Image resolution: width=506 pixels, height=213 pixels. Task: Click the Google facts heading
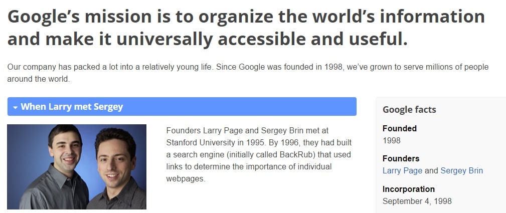pos(409,110)
